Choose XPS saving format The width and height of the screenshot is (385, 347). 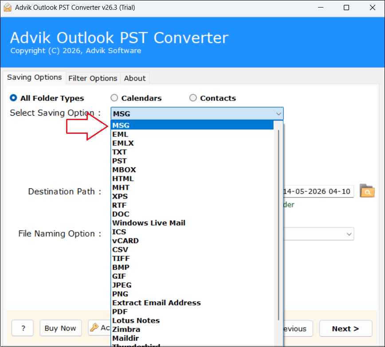pyautogui.click(x=192, y=196)
